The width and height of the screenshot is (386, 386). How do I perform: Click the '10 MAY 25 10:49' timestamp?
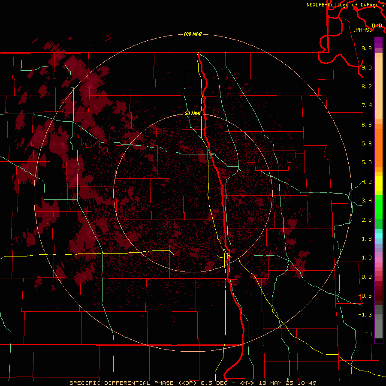(x=287, y=383)
